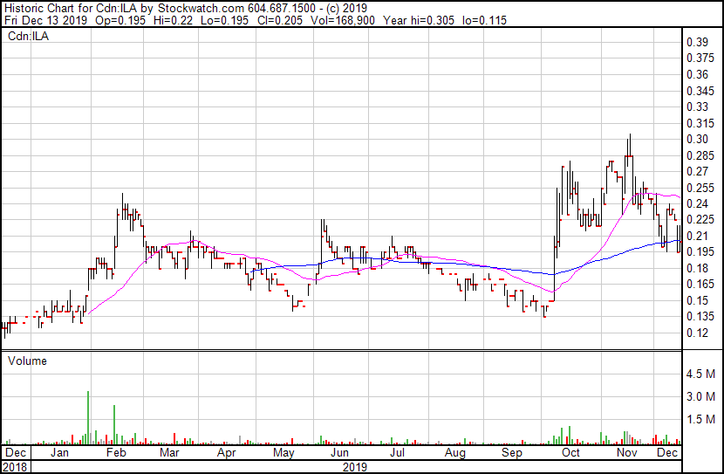Select the 0.39 price axis label
The image size is (724, 474).
pos(696,42)
